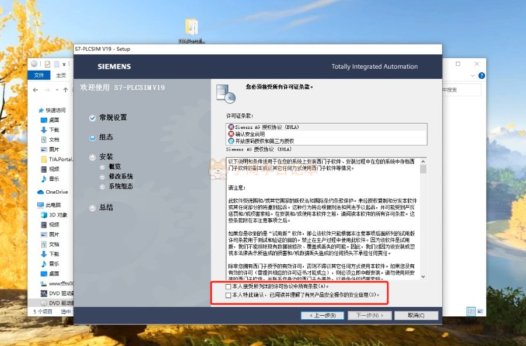Open 下载 under 快速访问 in Explorer
The height and width of the screenshot is (346, 526).
(50, 130)
